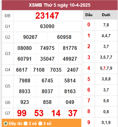Click tail values 3,5,7,7 for head 3
The width and height of the screenshot is (118, 127).
(x=106, y=57)
